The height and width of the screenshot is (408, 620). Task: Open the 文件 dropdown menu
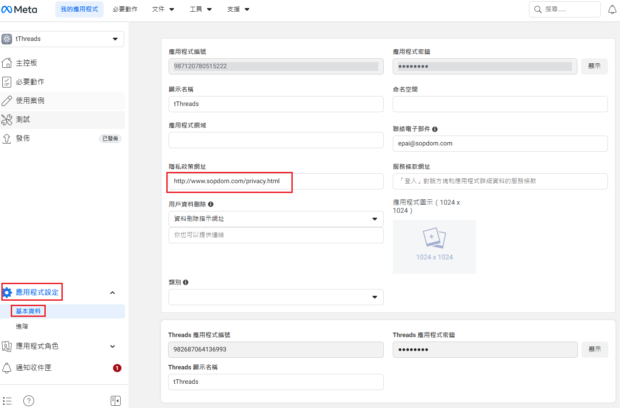(163, 9)
